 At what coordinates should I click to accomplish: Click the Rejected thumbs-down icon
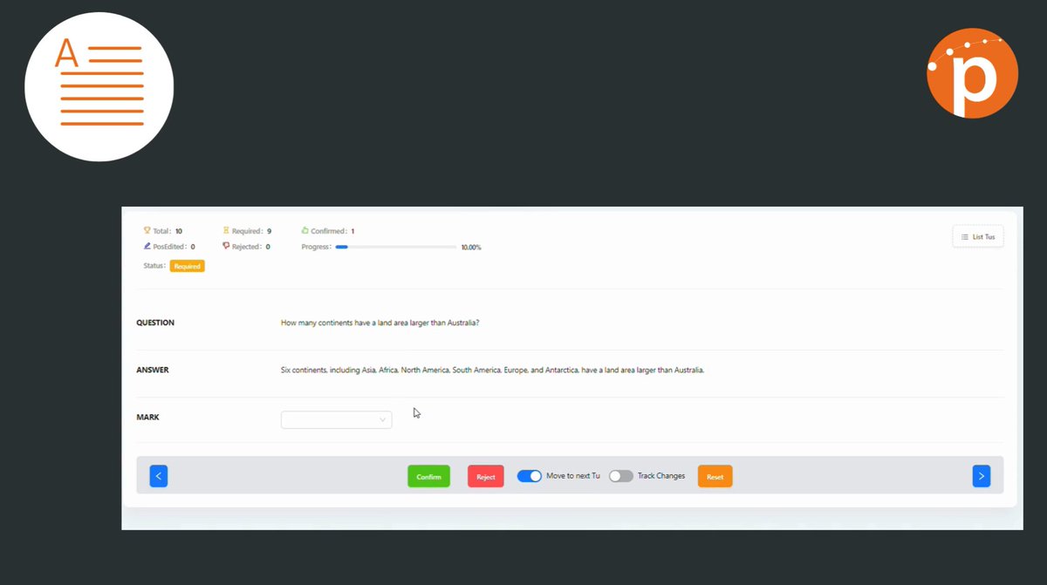pyautogui.click(x=226, y=247)
